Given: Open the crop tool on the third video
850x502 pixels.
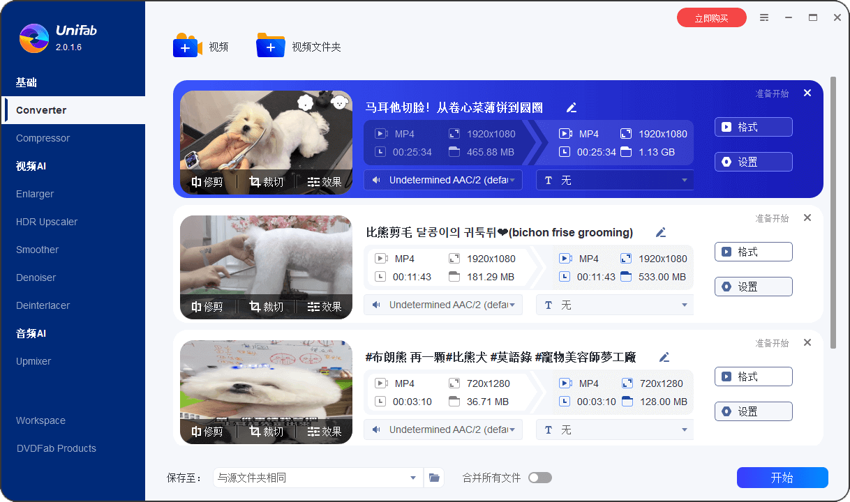Looking at the screenshot, I should 265,430.
